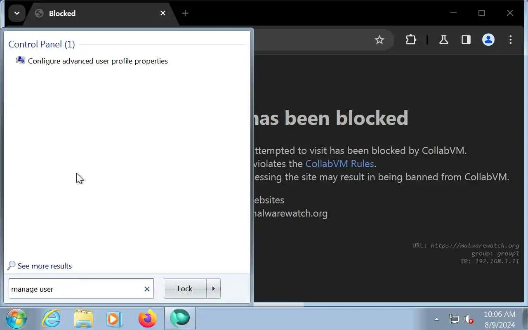Open the browser profile avatar
This screenshot has width=528, height=330.
click(x=488, y=40)
